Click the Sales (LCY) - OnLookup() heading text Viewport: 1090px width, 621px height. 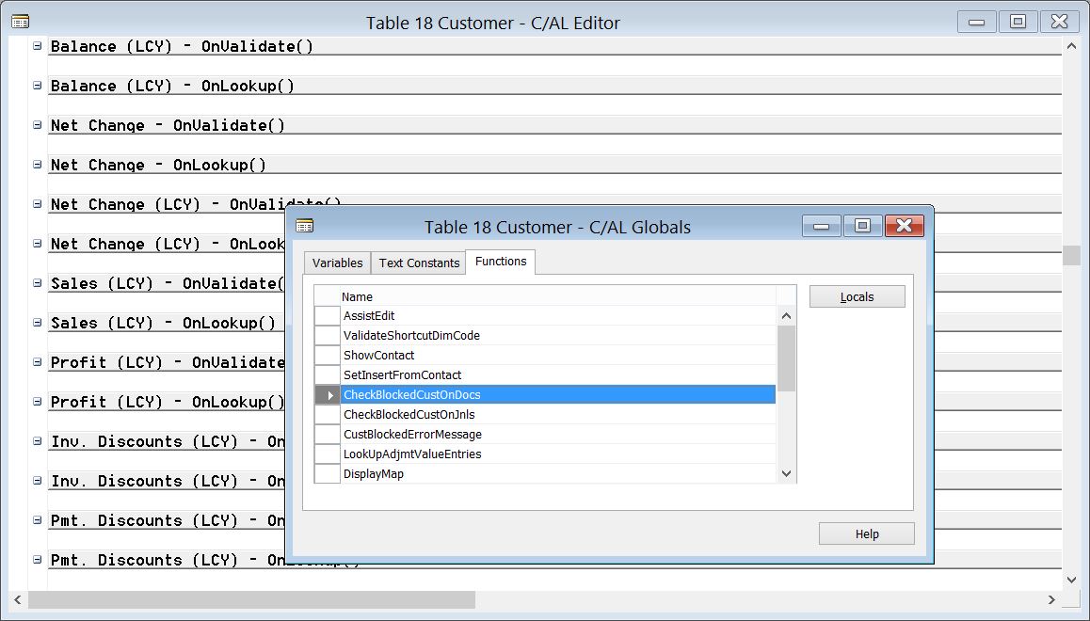(x=164, y=323)
